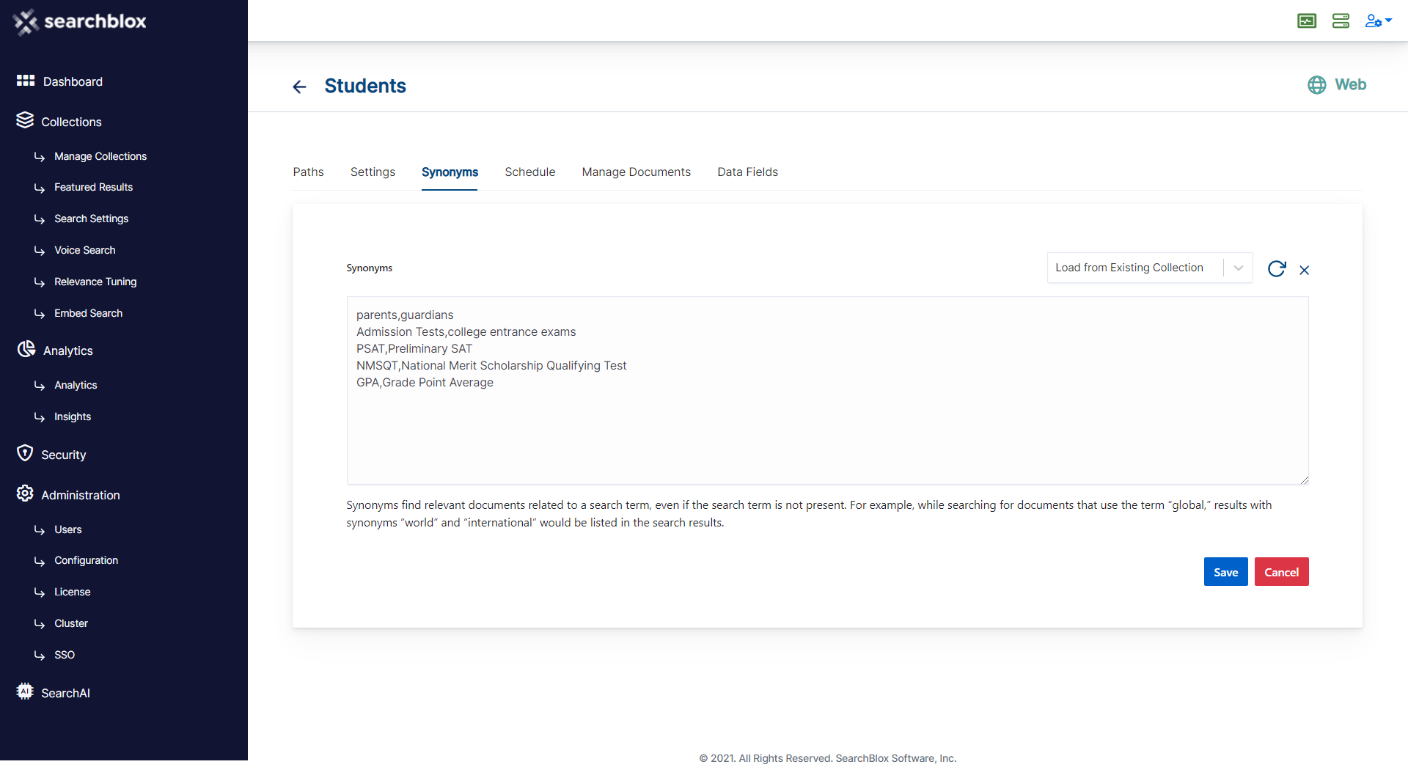This screenshot has height=778, width=1408.
Task: Open Voice Search in sidebar
Action: click(x=84, y=250)
